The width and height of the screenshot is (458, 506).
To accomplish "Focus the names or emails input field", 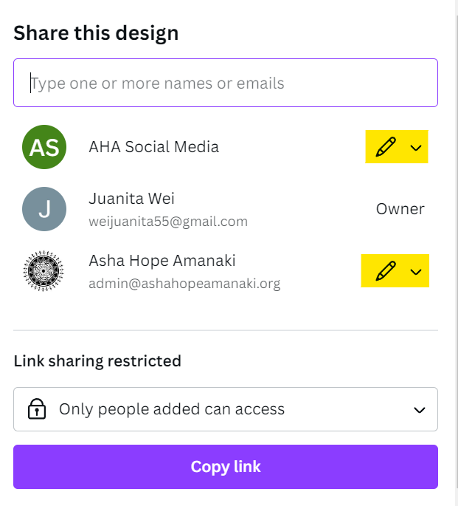I will [225, 83].
